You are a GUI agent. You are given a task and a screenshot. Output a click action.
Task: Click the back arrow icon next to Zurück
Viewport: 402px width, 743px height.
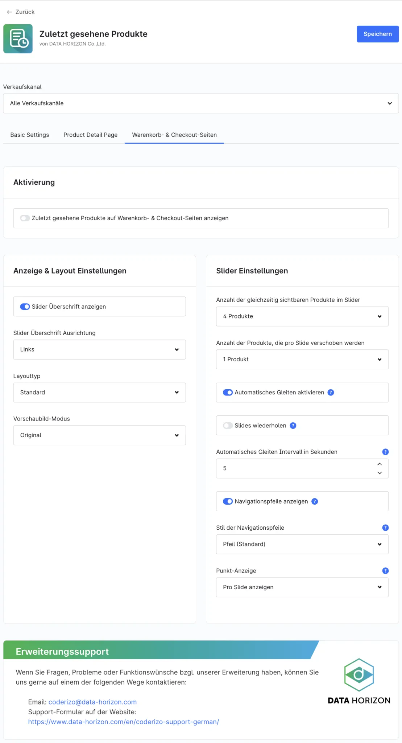click(9, 12)
